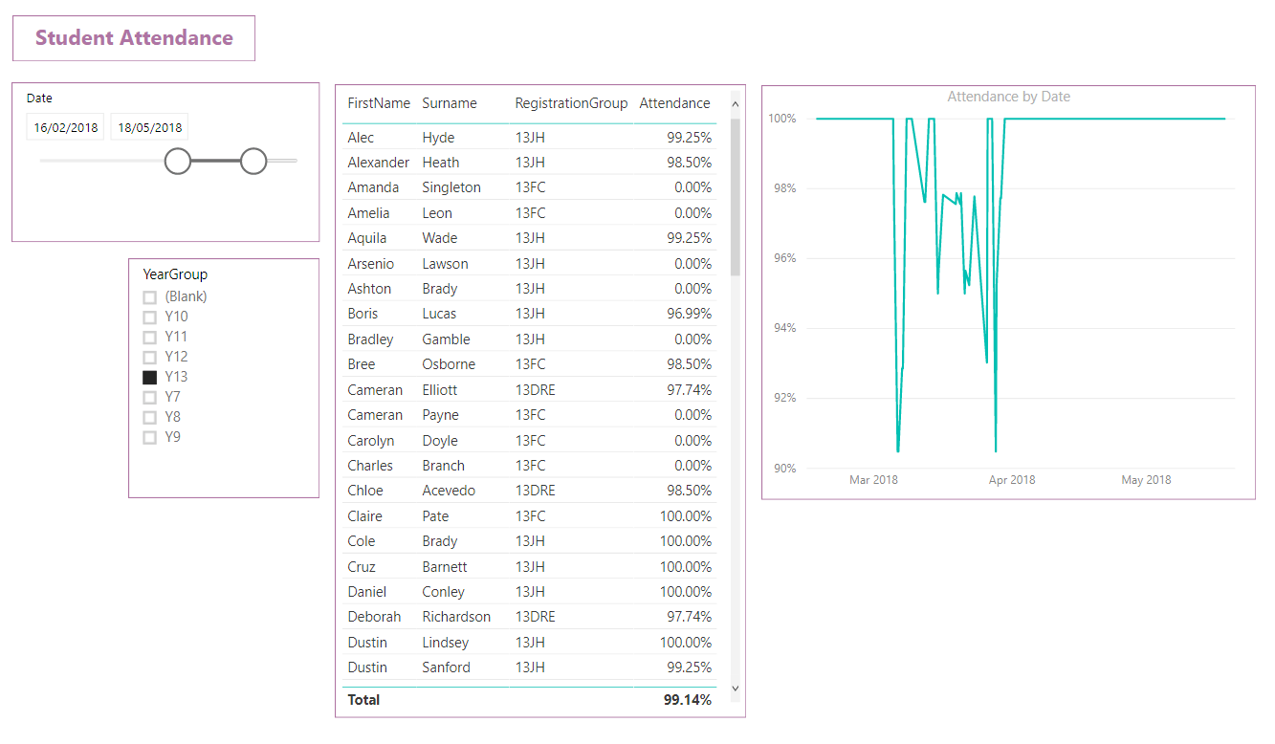This screenshot has height=744, width=1275.
Task: Click Amelia in the table
Action: (368, 213)
